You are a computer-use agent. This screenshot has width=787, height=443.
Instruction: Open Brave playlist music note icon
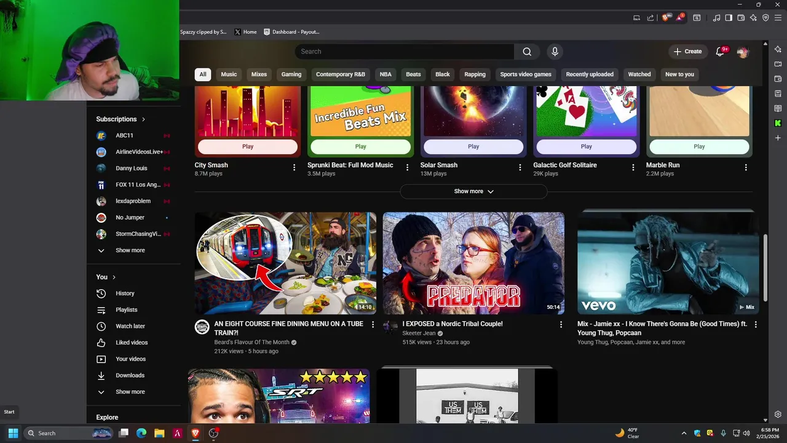(716, 18)
